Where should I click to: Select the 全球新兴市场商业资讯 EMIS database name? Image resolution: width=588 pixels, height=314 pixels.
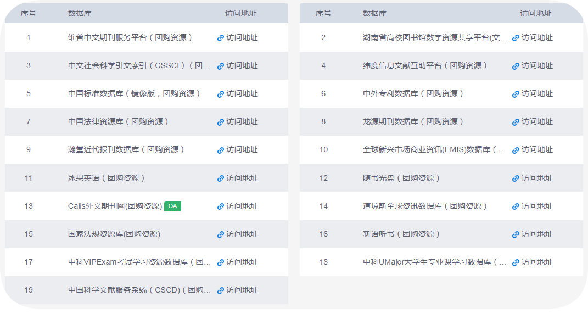point(434,150)
